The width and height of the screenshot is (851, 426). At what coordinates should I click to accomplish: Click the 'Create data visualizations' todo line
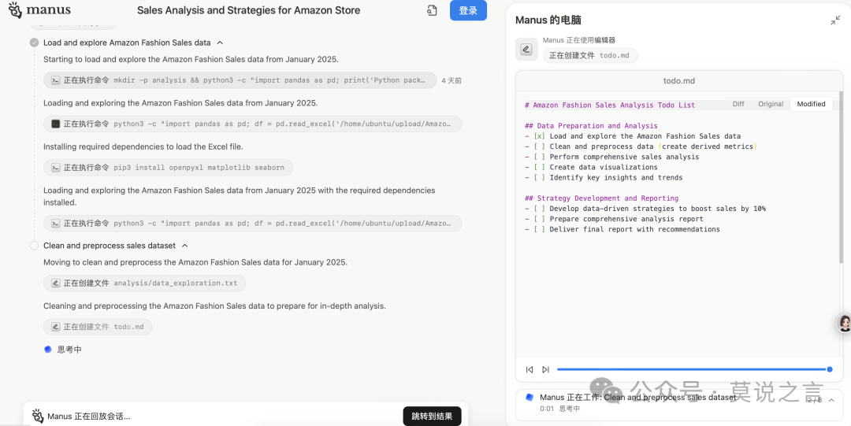point(592,167)
